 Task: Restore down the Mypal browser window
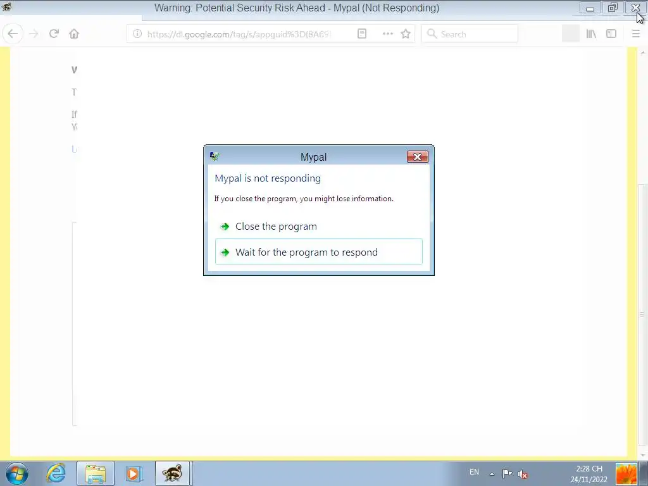[613, 8]
